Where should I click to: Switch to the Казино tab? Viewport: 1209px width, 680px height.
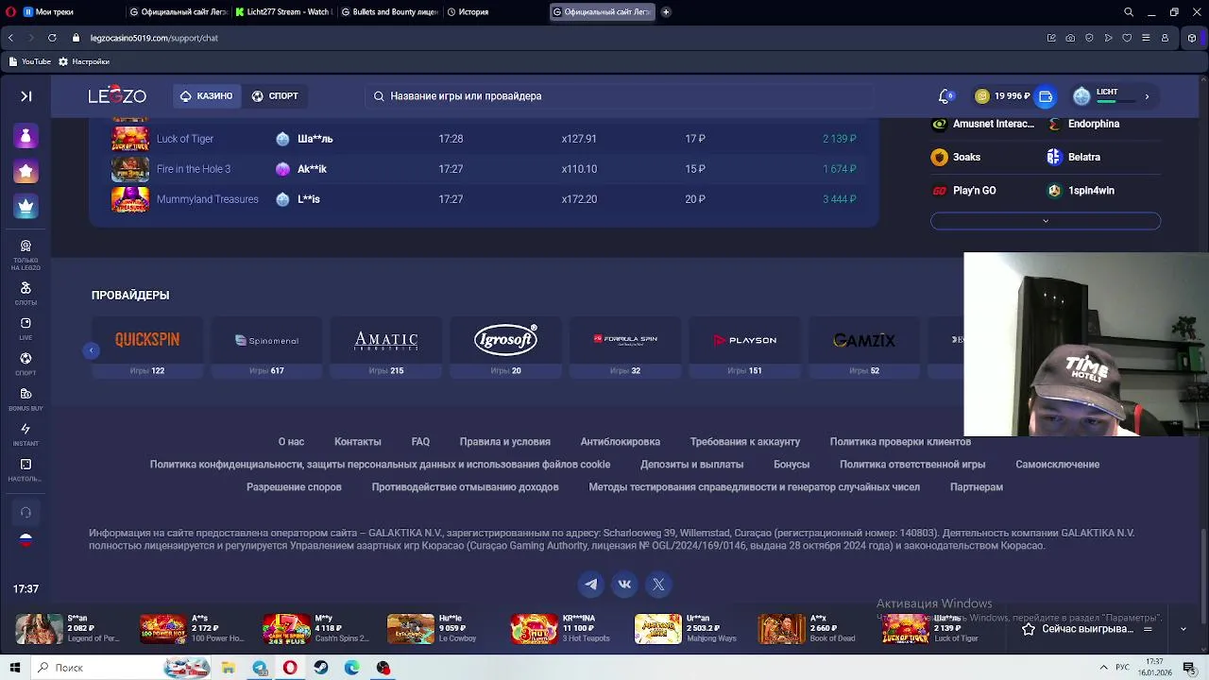[x=206, y=96]
